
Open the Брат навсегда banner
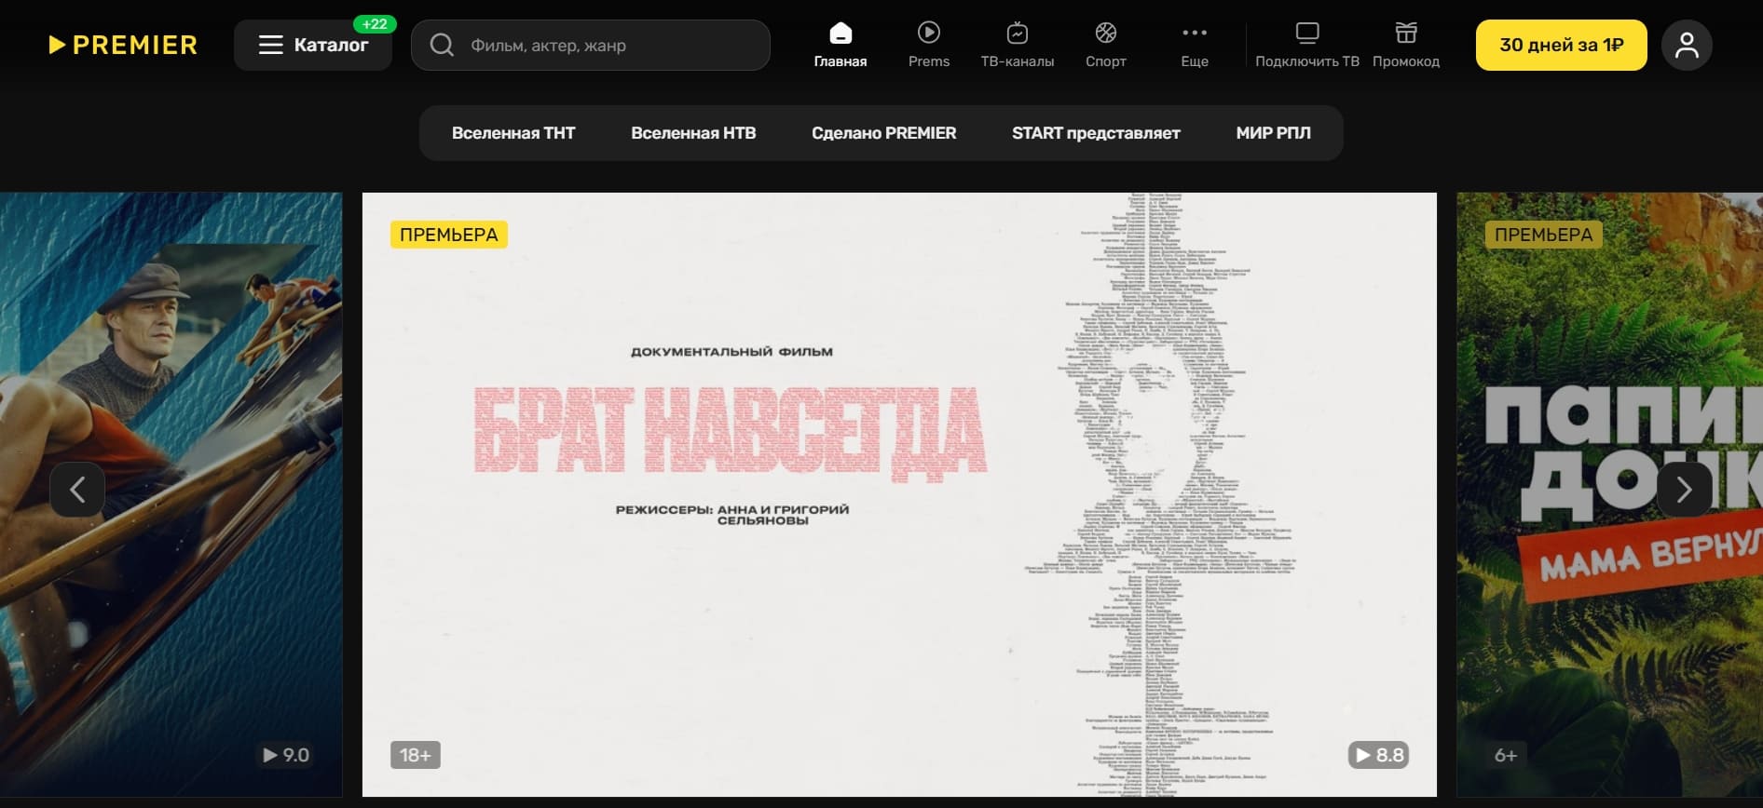[899, 494]
